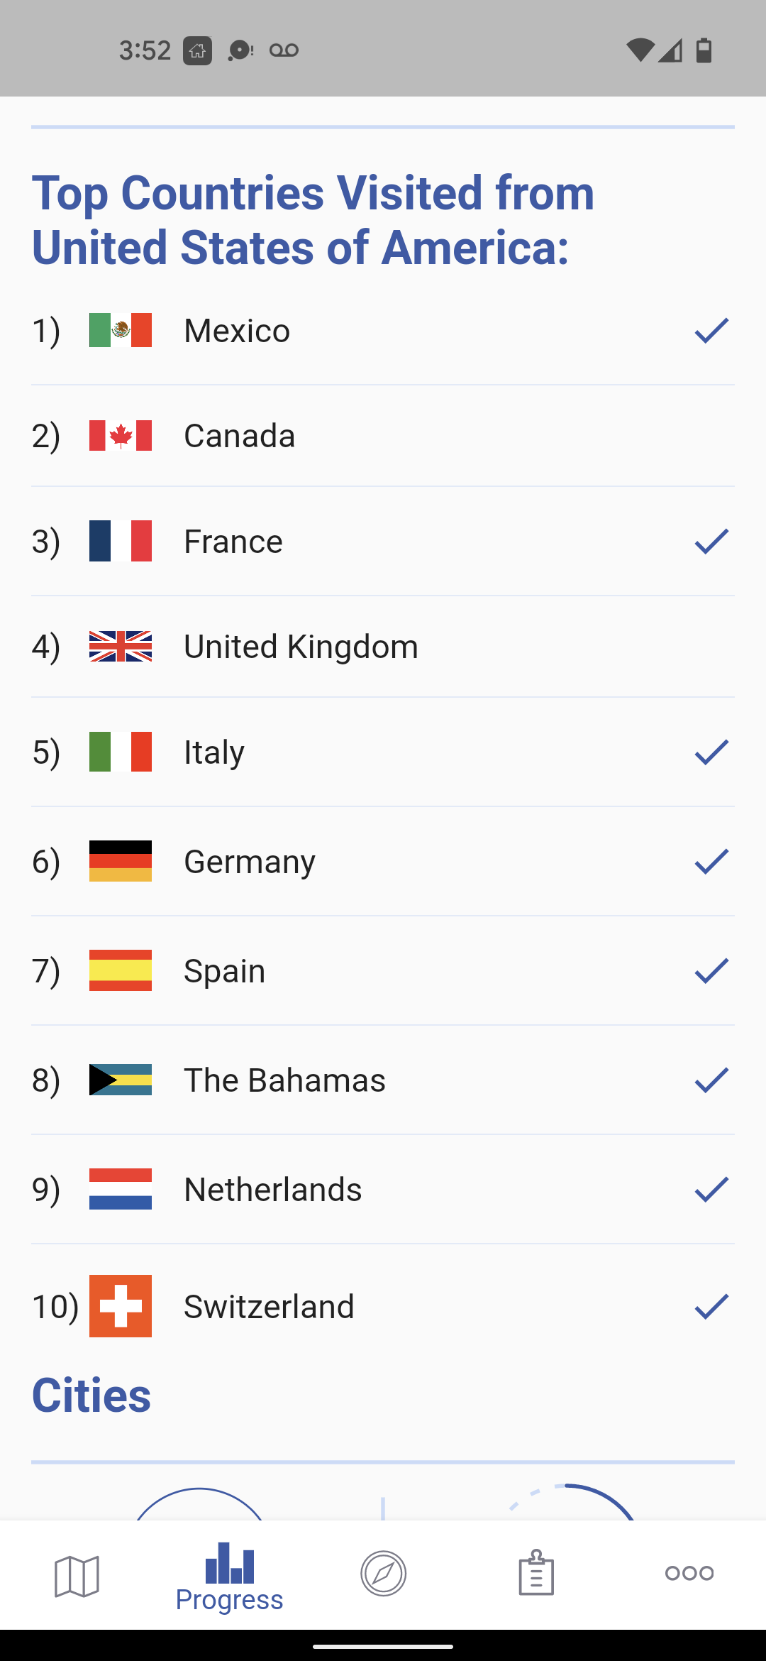The image size is (766, 1661).
Task: Tap the Wi-Fi status bar icon
Action: click(640, 50)
